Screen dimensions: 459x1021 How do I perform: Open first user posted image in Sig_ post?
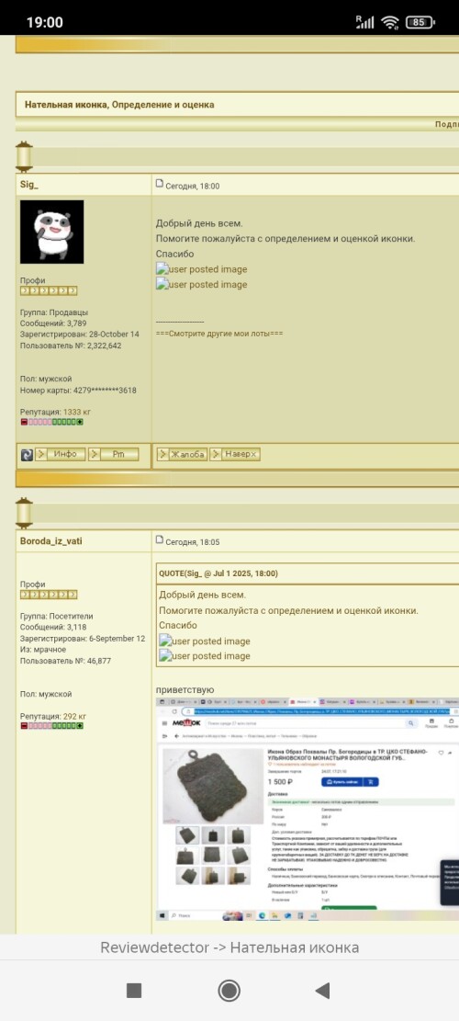(x=202, y=269)
